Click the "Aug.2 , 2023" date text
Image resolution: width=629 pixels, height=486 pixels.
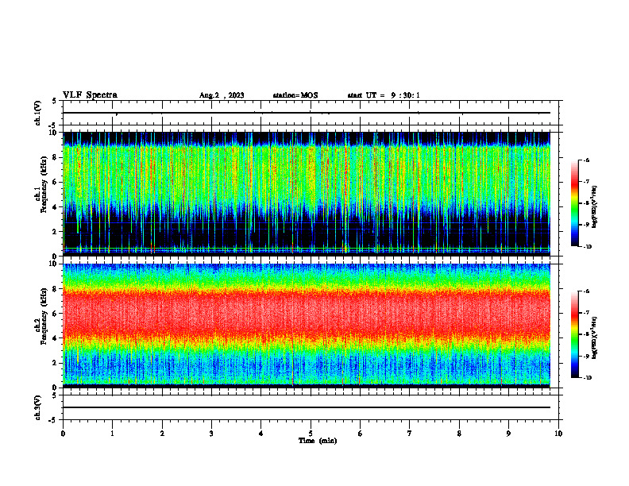tap(222, 95)
